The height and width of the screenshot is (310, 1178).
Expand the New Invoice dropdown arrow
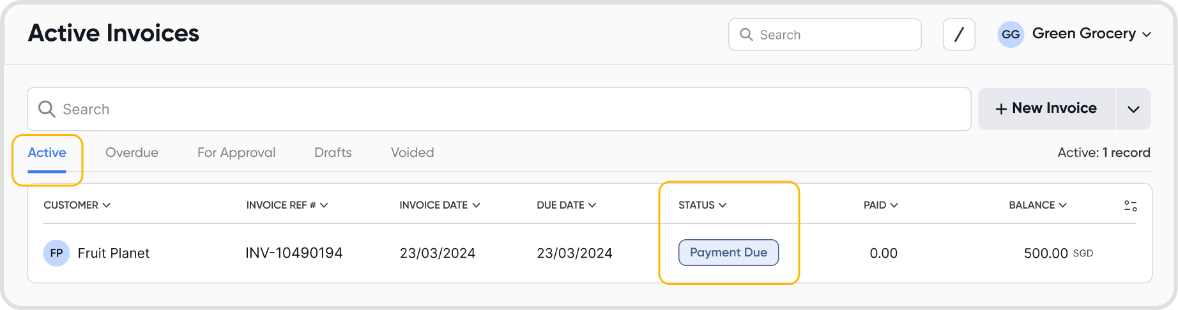(1133, 109)
